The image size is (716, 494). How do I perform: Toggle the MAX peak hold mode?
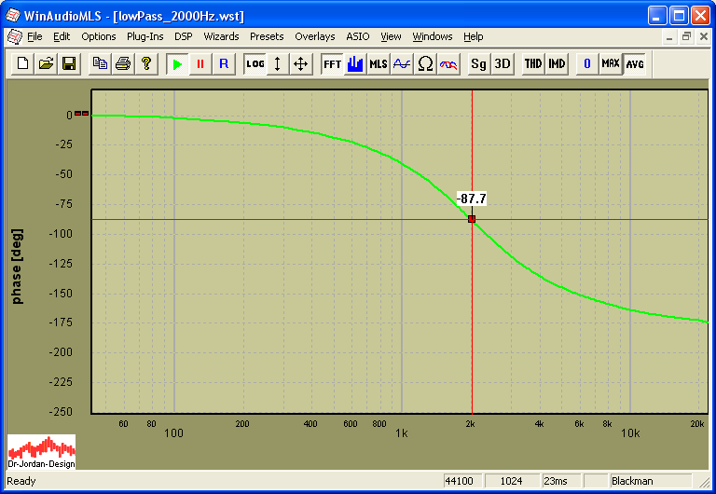tap(611, 63)
